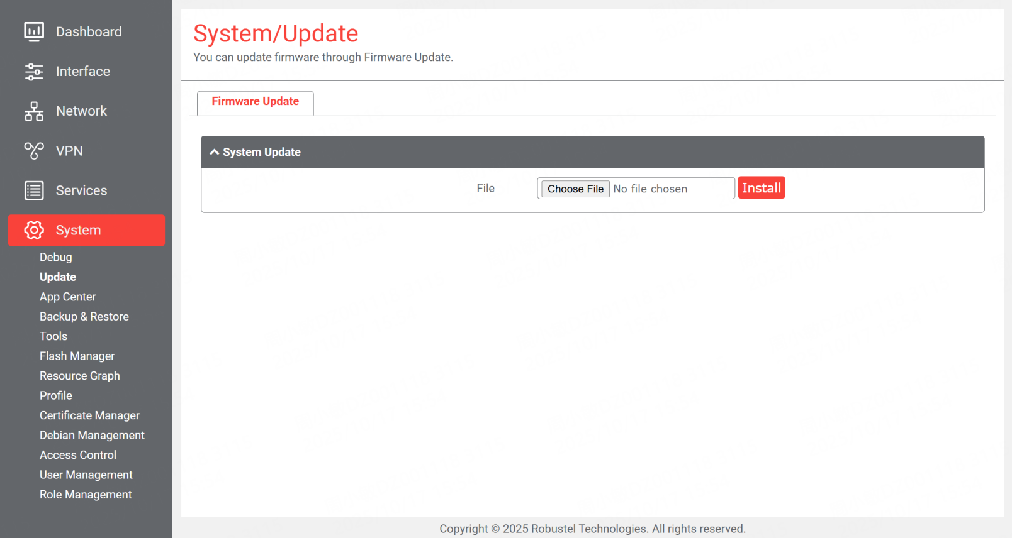
Task: Click the VPN nodes icon
Action: click(34, 151)
